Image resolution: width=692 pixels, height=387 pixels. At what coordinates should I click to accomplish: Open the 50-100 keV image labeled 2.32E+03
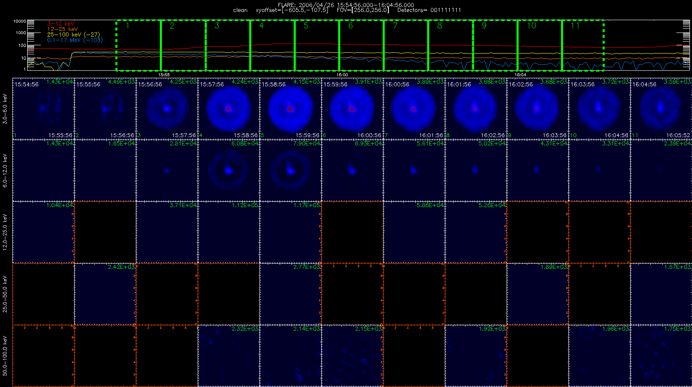tap(229, 356)
